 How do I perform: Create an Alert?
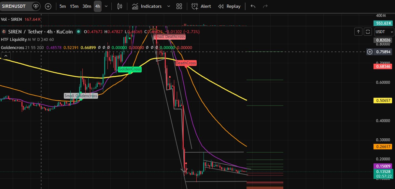[x=201, y=6]
